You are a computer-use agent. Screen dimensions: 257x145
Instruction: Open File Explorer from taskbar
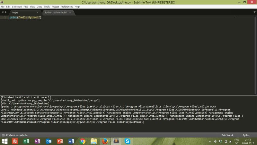pos(94,141)
